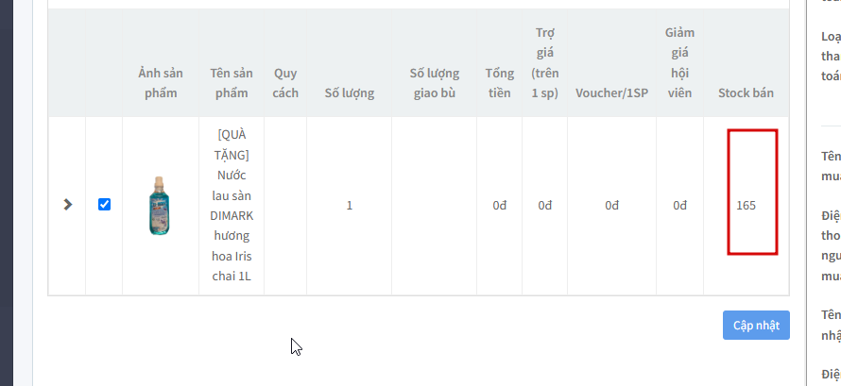Select the Stock bán column header
Screen dimensions: 841x386
(746, 92)
